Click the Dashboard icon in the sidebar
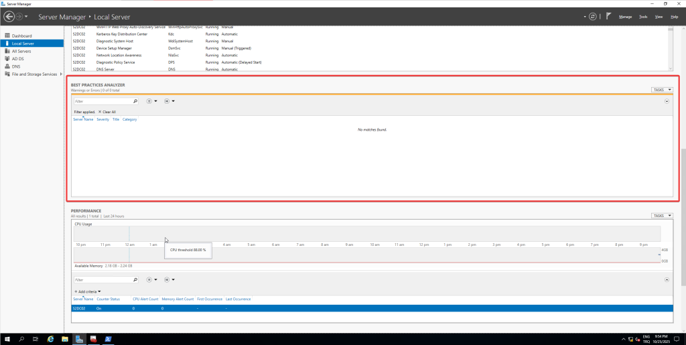 (7, 36)
